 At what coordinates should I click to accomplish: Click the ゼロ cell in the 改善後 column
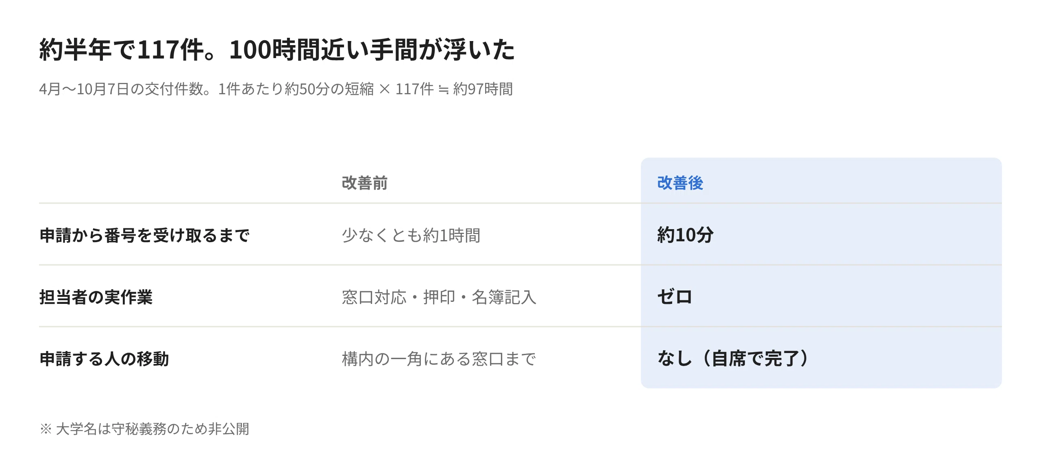pyautogui.click(x=675, y=297)
